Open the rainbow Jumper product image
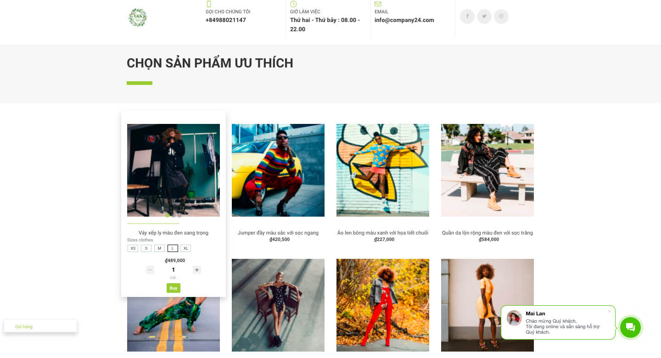Image resolution: width=661 pixels, height=358 pixels. click(x=278, y=170)
